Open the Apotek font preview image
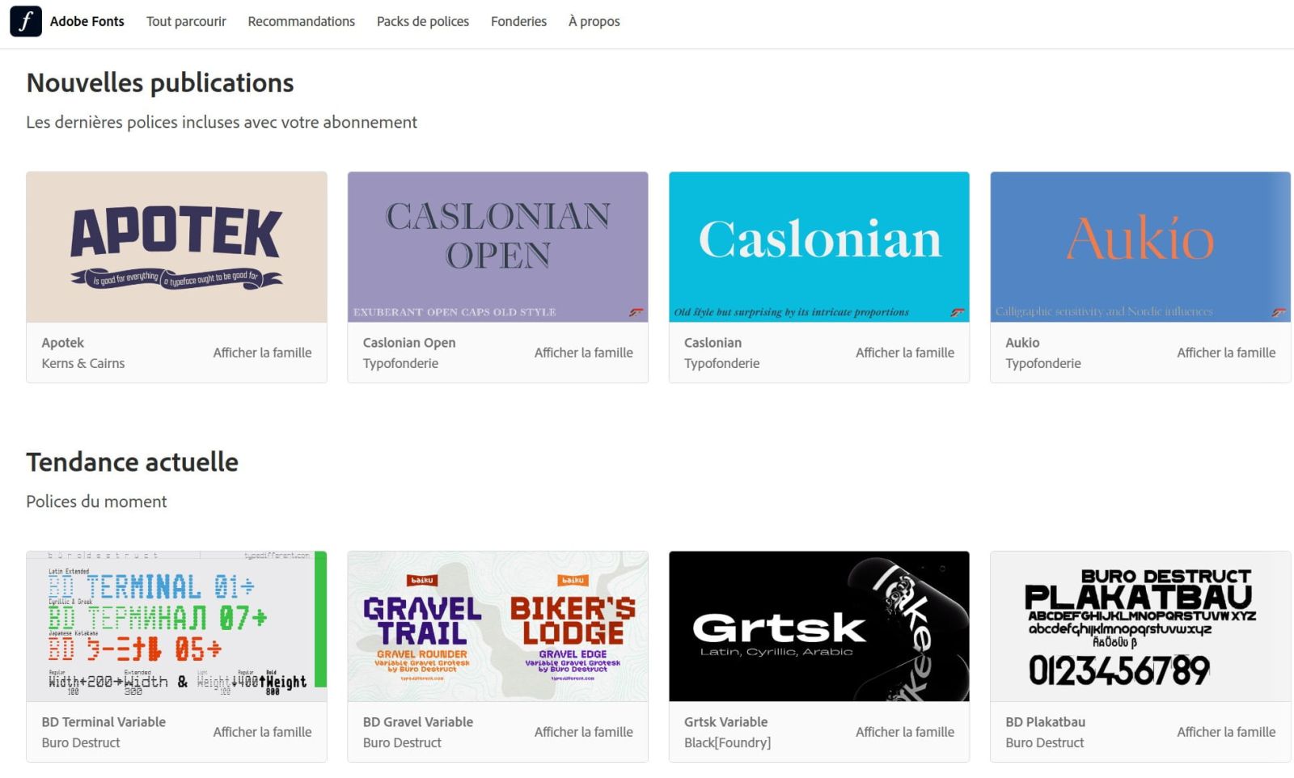1294x778 pixels. click(x=176, y=247)
